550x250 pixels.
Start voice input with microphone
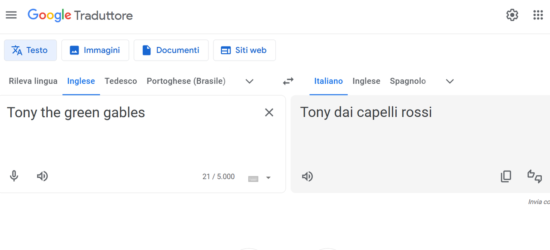[x=14, y=176]
